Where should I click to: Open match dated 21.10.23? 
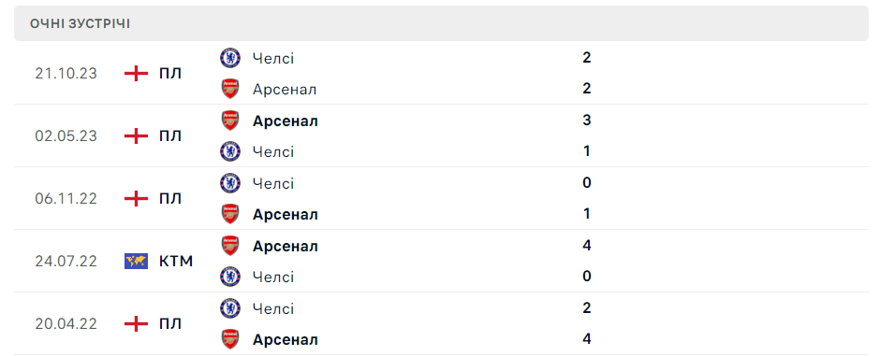click(x=441, y=73)
